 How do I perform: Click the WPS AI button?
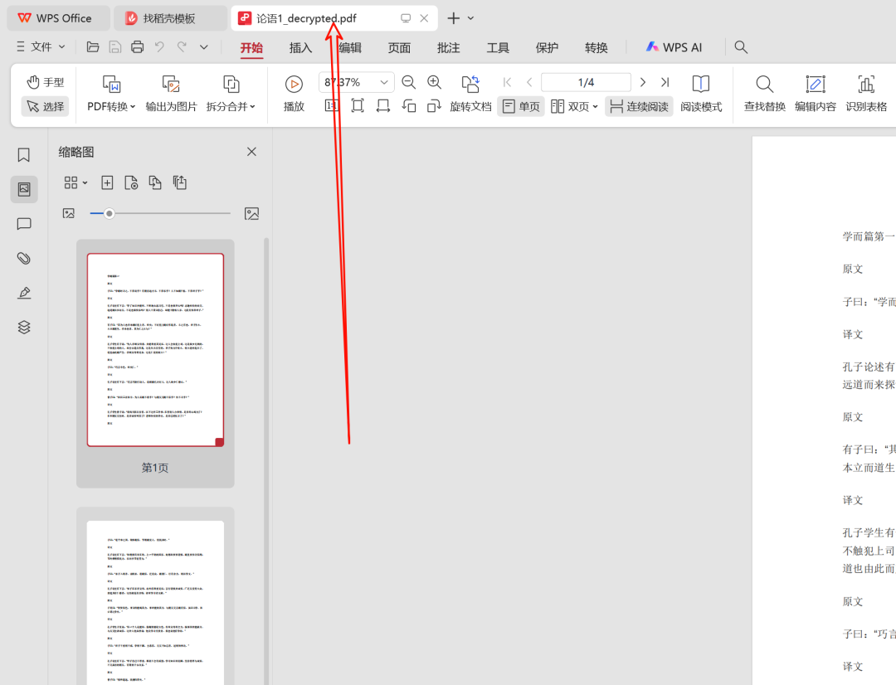(674, 47)
